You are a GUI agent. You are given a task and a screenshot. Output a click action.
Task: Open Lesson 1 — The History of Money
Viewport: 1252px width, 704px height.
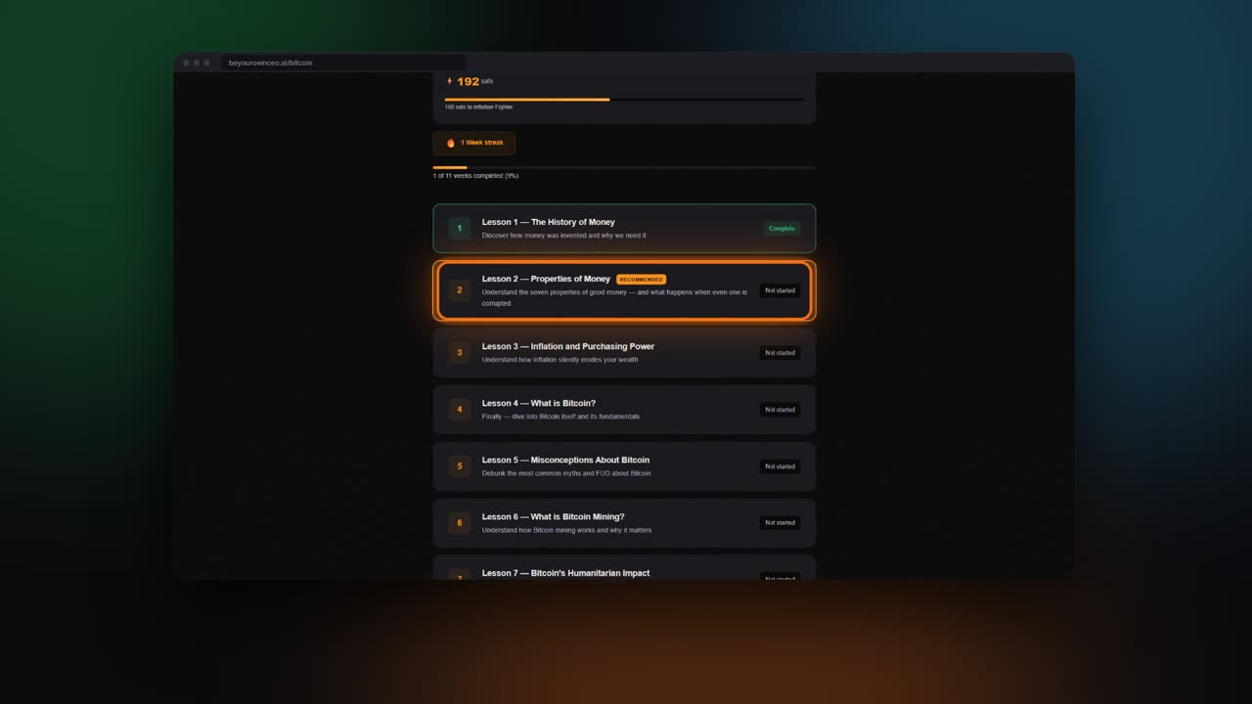624,229
